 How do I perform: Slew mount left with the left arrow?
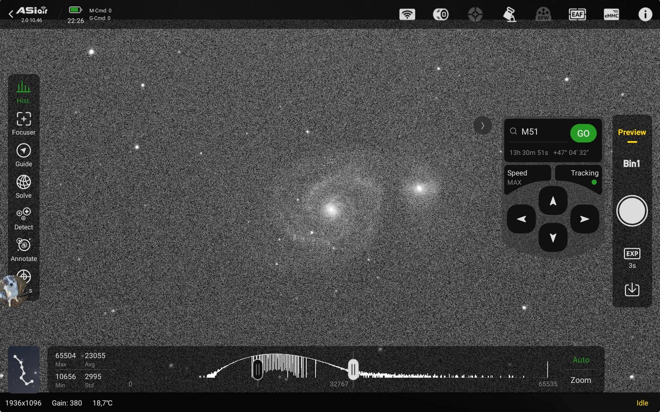pyautogui.click(x=521, y=219)
